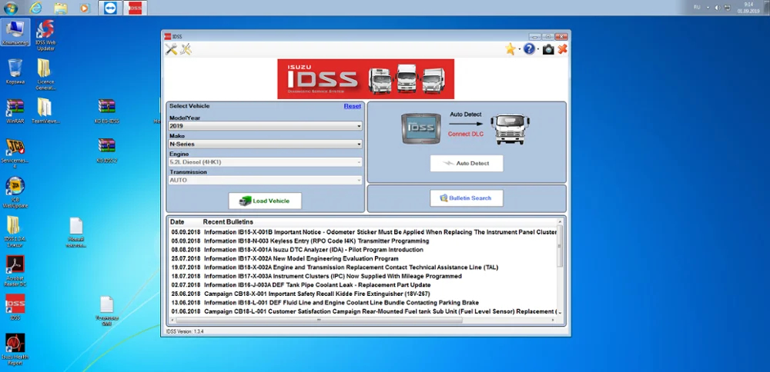The width and height of the screenshot is (770, 372).
Task: Open the Recycle Bin desktop icon
Action: click(15, 71)
